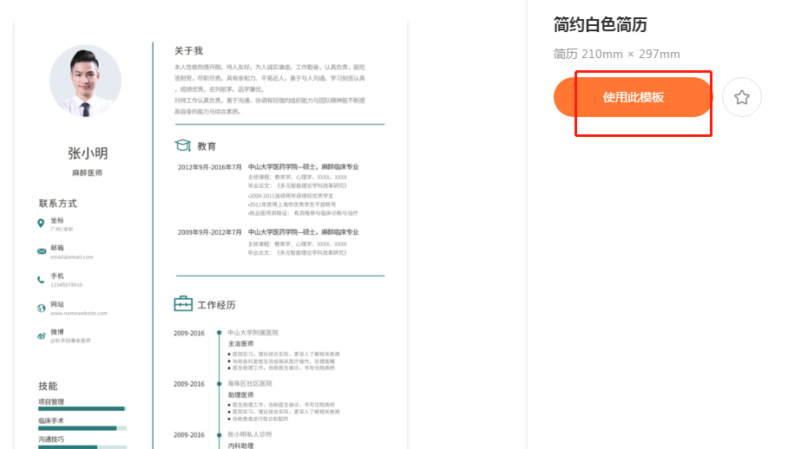This screenshot has height=449, width=788.
Task: Click the job title 主治医师
Action: click(x=240, y=343)
